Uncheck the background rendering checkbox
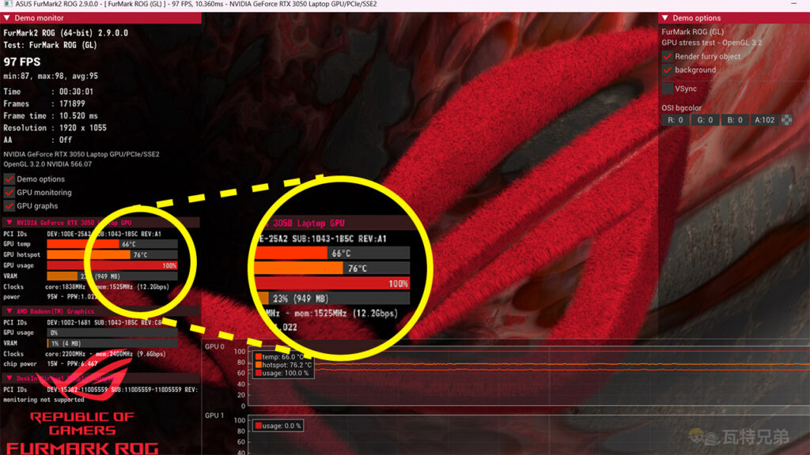Viewport: 810px width, 455px height. point(668,70)
